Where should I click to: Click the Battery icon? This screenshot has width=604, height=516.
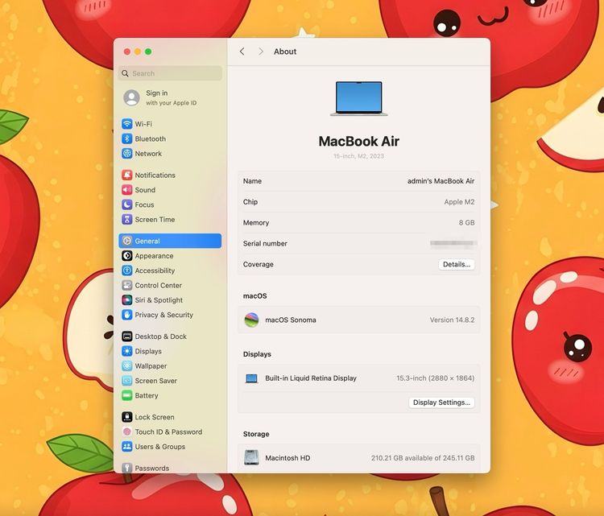click(126, 395)
